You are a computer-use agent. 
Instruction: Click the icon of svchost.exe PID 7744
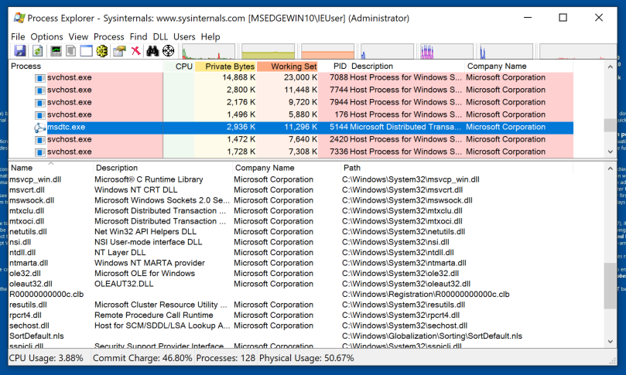[x=39, y=90]
